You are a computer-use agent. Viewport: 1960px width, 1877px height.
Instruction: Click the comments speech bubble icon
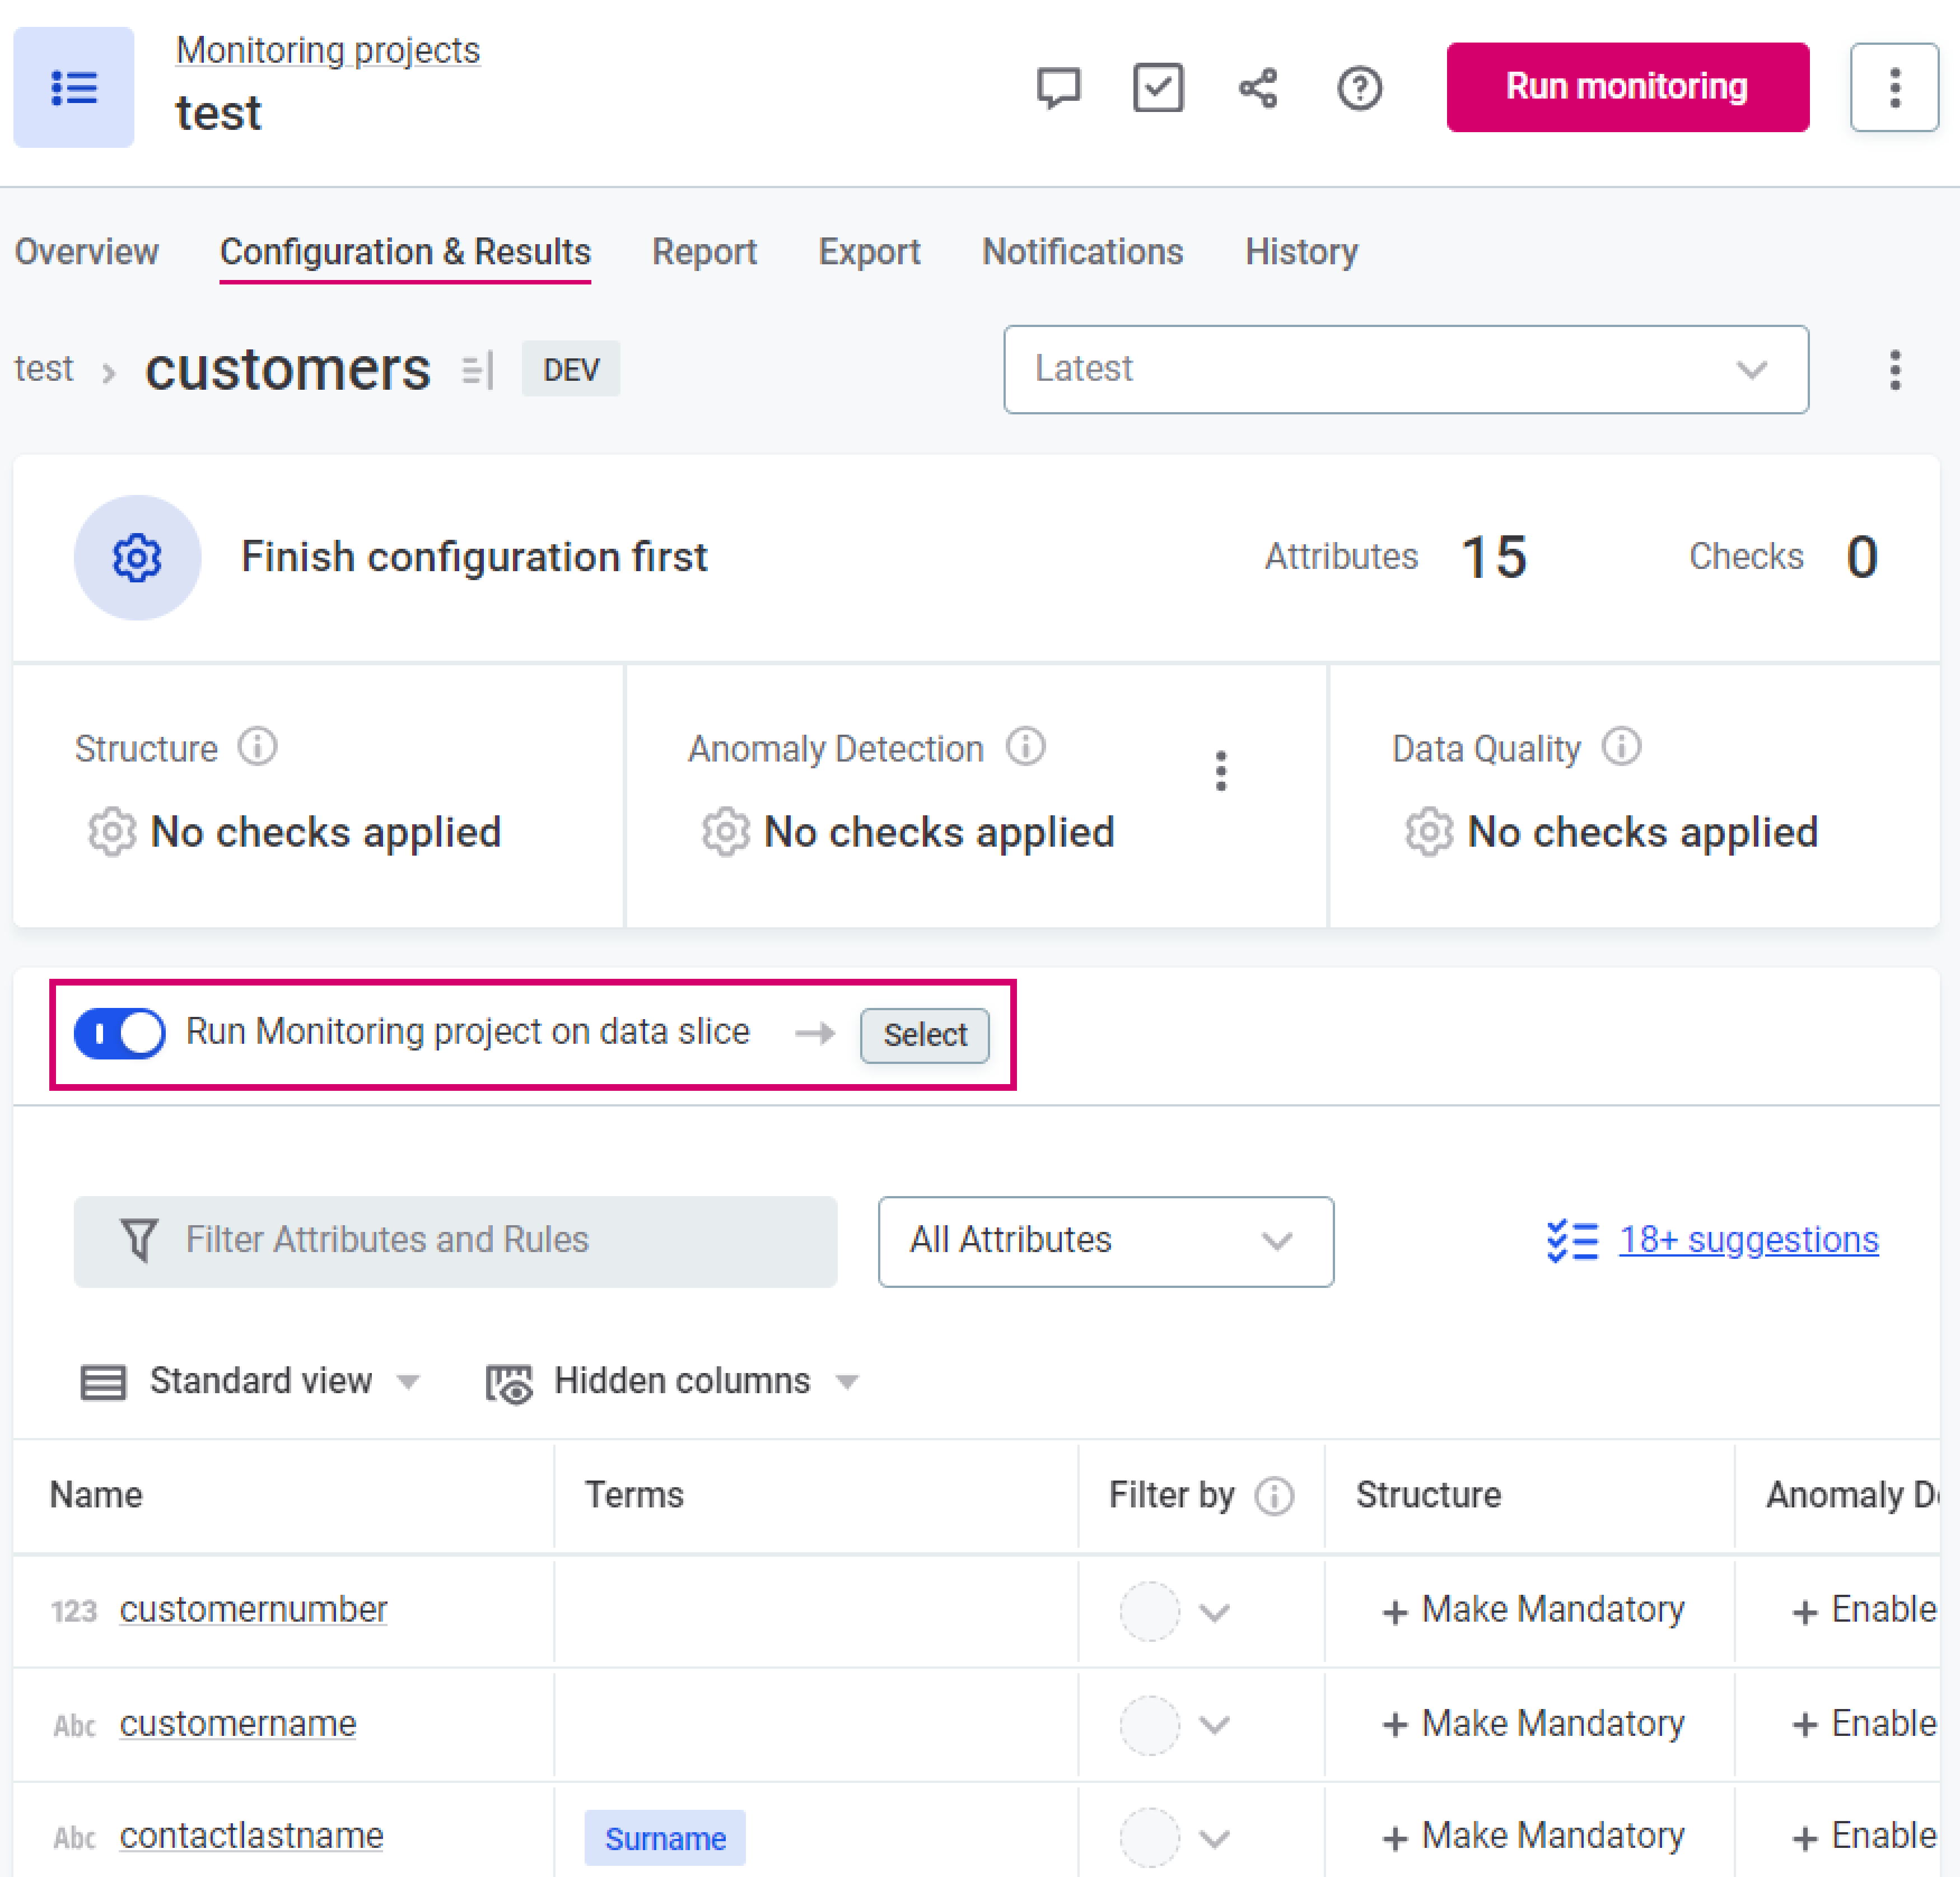click(1058, 88)
